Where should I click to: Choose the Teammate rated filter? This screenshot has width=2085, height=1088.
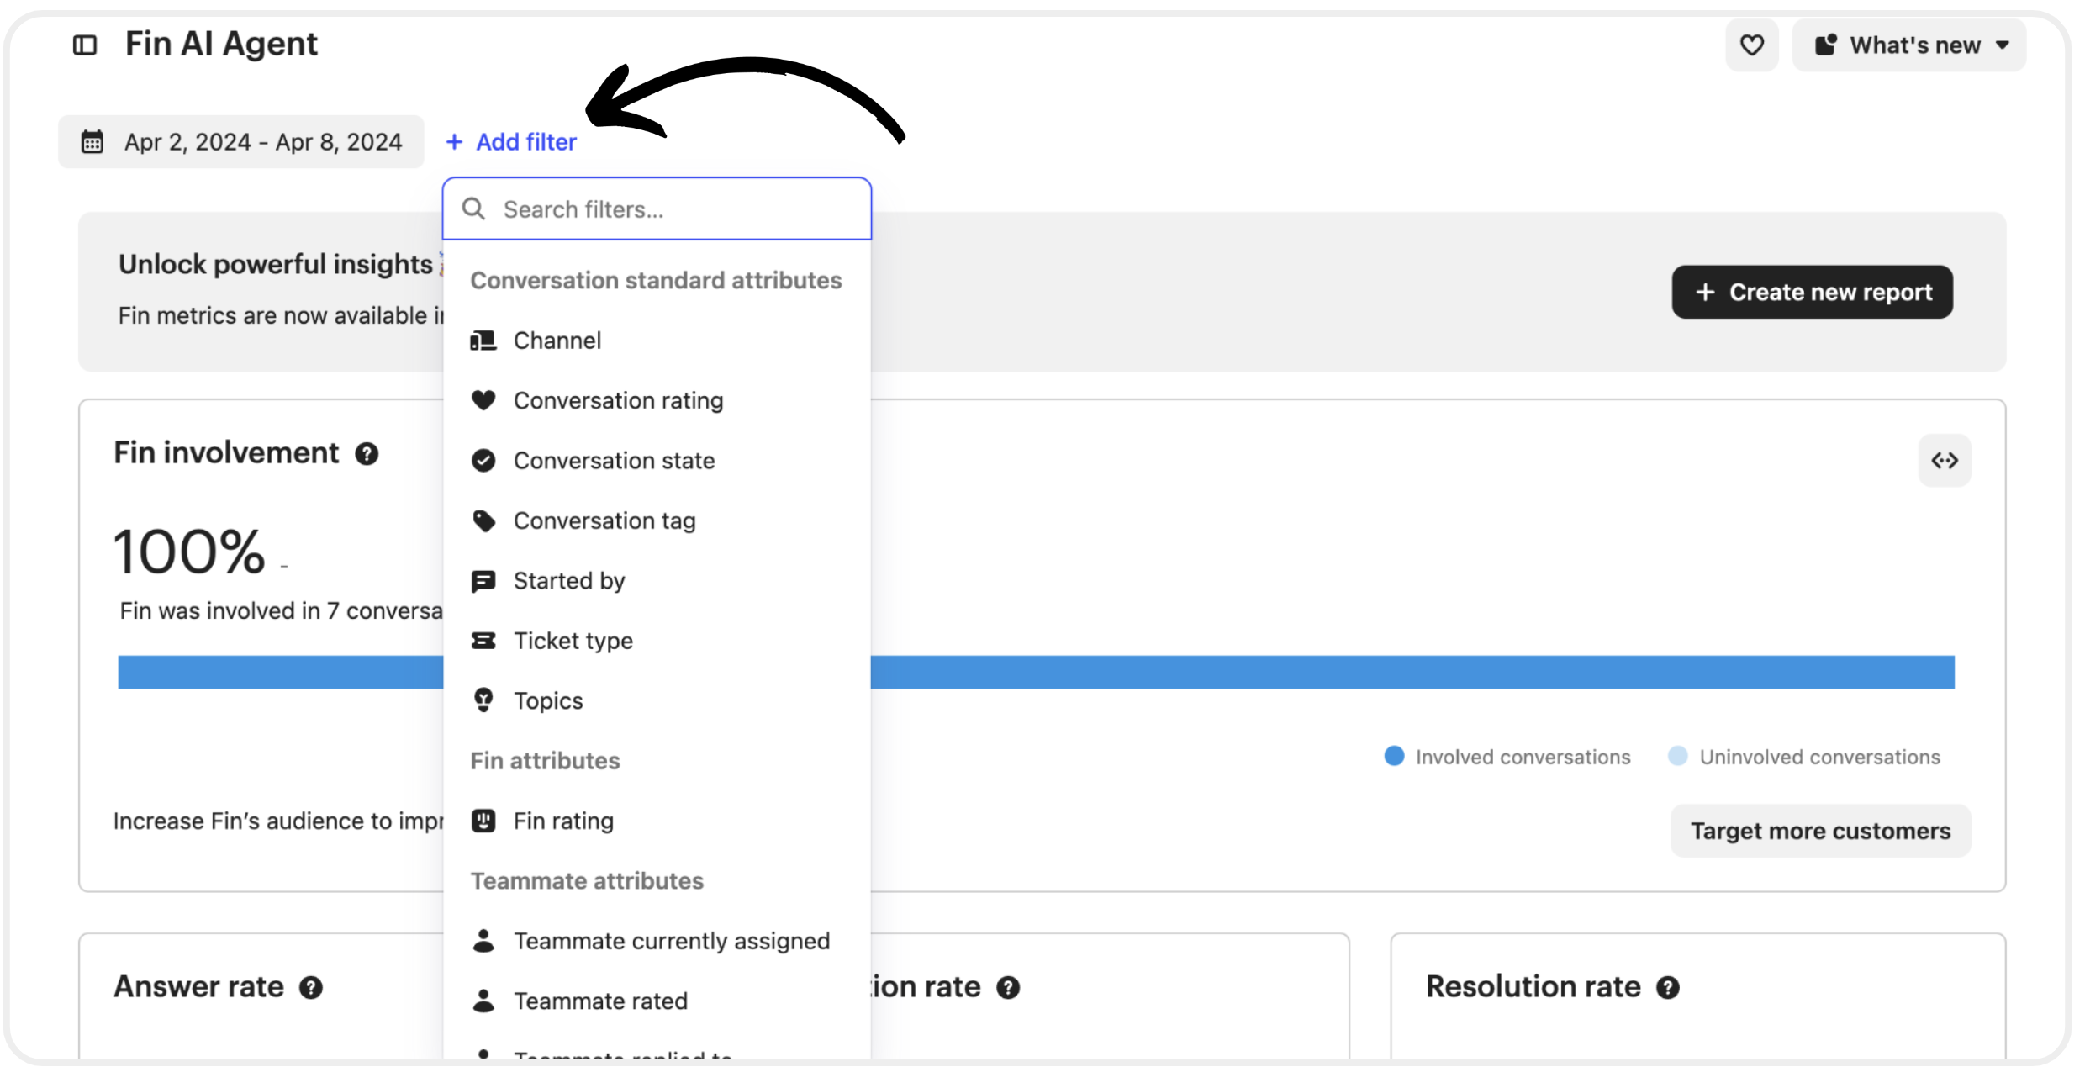(x=657, y=1001)
